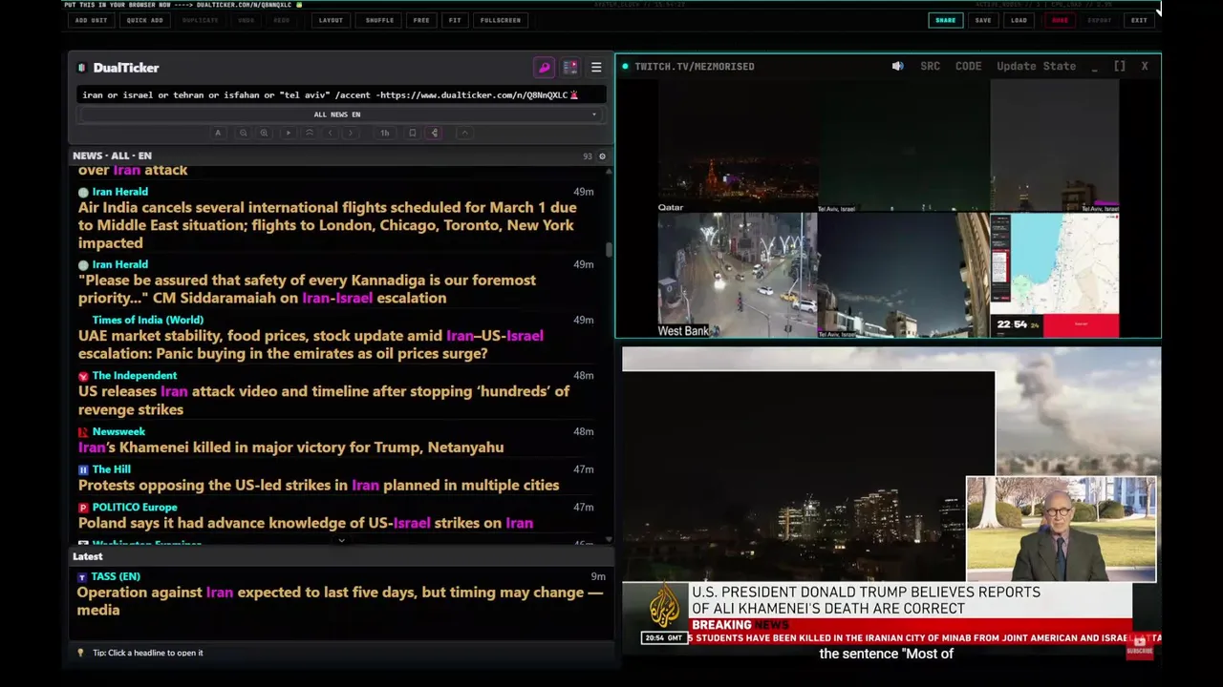Click the double-chevron jump-to-top icon

[310, 133]
